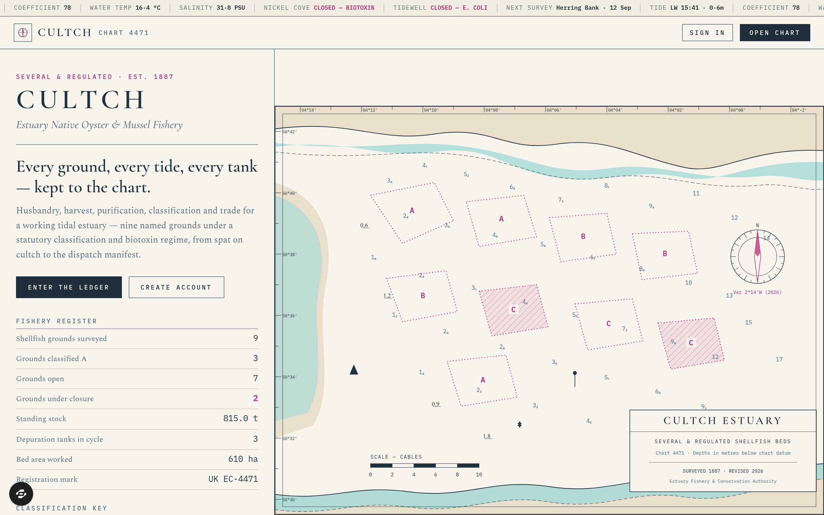Click the Shellfish grounds surveyed row
824x515 pixels.
(137, 338)
